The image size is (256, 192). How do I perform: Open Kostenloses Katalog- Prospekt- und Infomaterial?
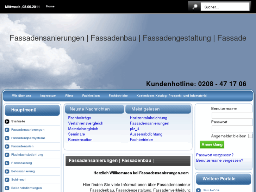(172, 96)
